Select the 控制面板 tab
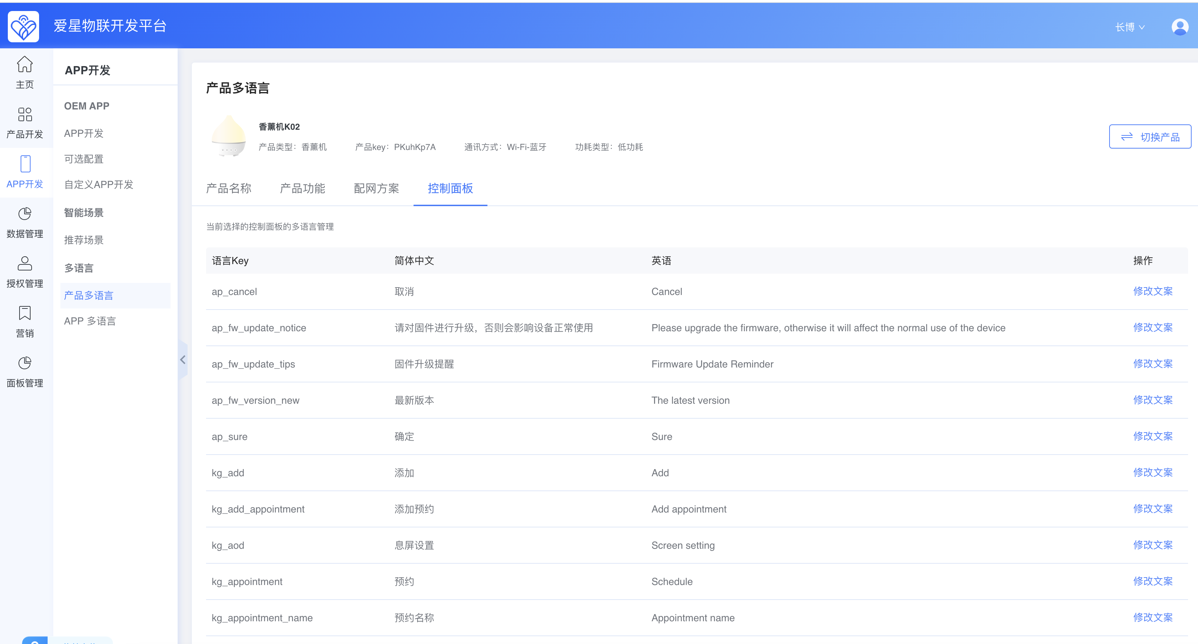Viewport: 1198px width, 644px height. pyautogui.click(x=450, y=188)
